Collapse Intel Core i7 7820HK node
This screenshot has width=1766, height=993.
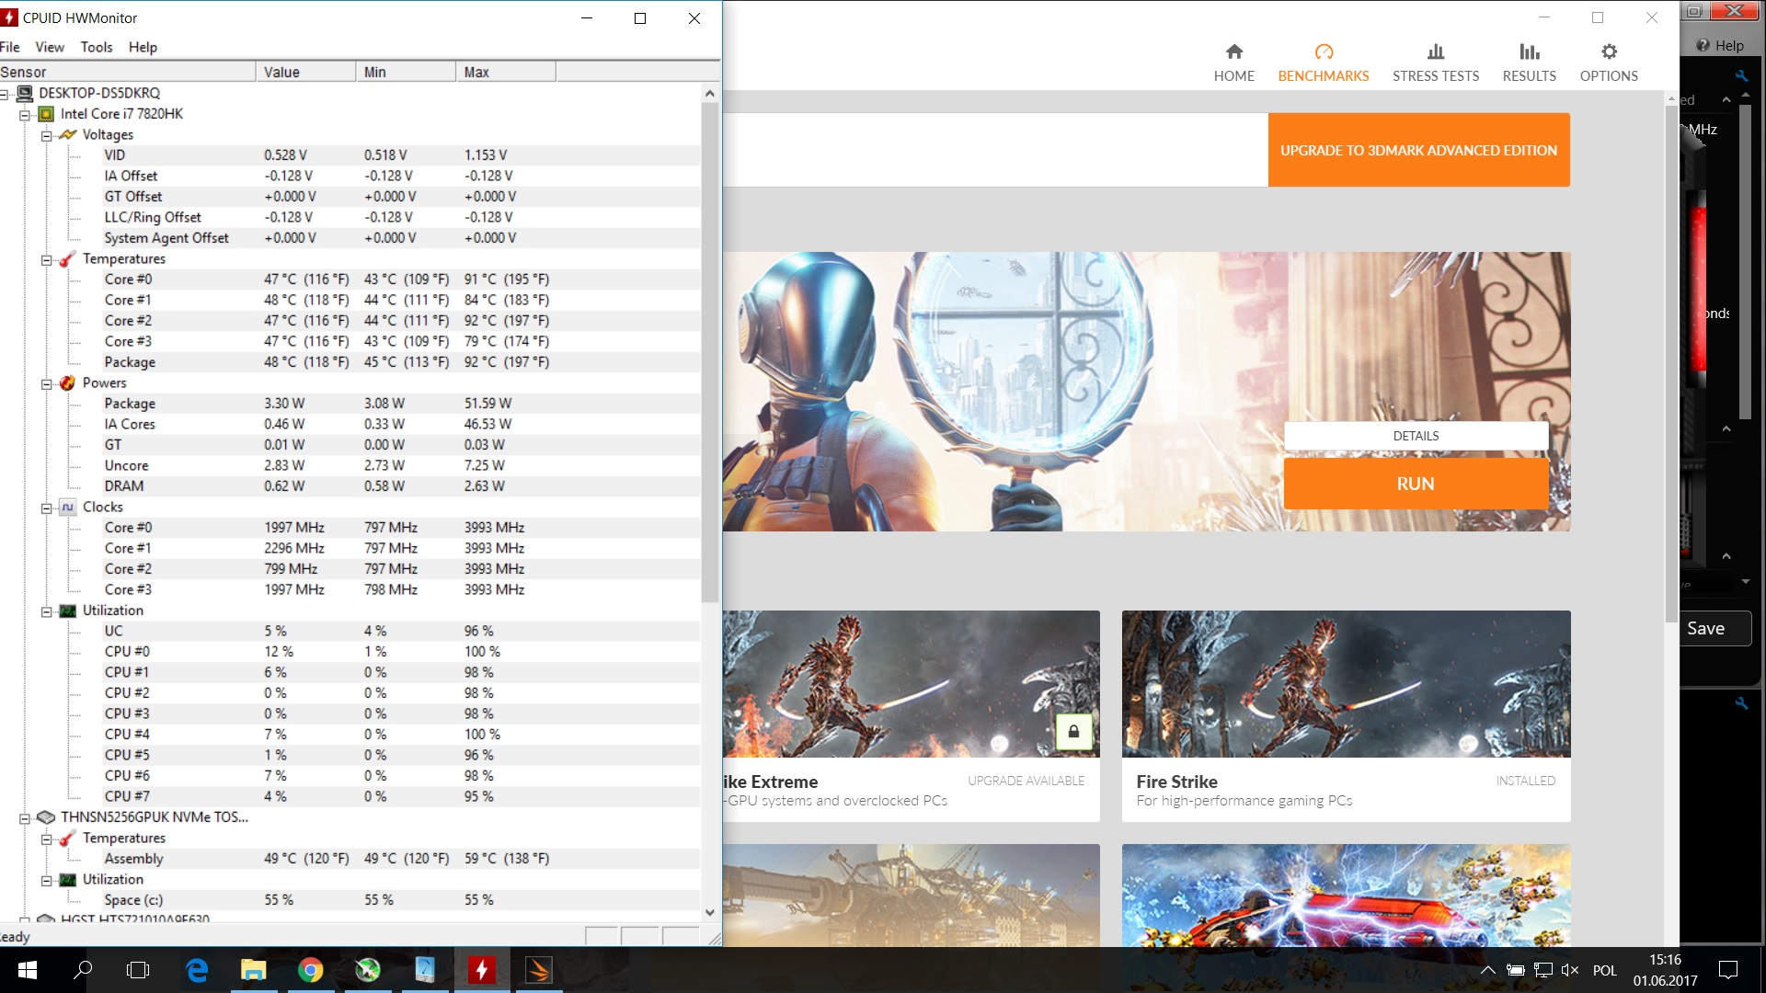(25, 115)
